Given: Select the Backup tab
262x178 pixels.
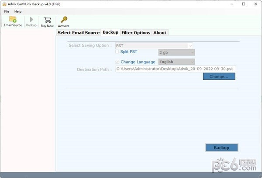Looking at the screenshot, I should click(110, 32).
